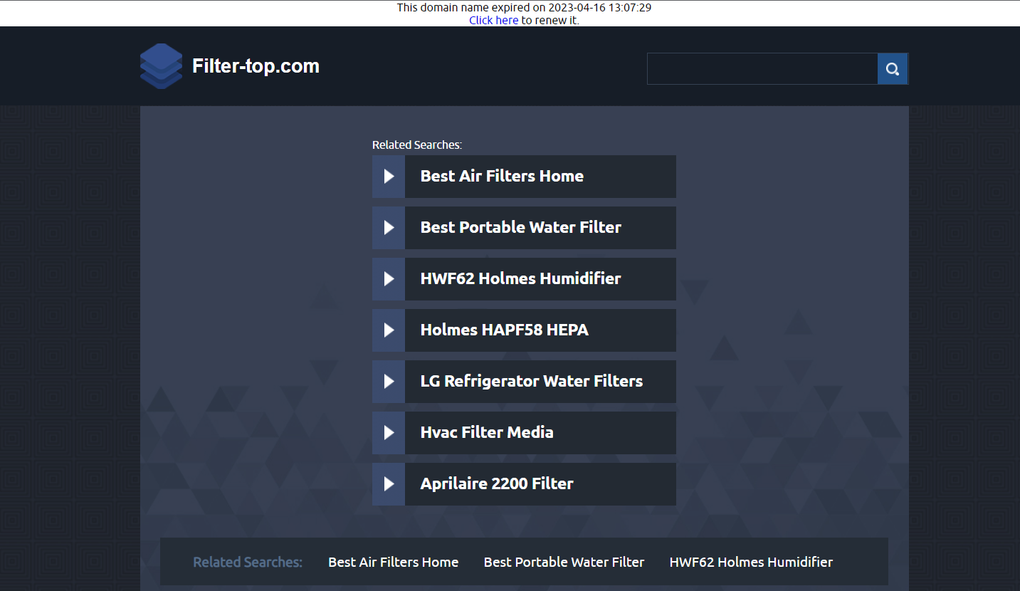Click the arrow icon beside Best Portable Water Filter
This screenshot has height=591, width=1020.
pyautogui.click(x=389, y=228)
